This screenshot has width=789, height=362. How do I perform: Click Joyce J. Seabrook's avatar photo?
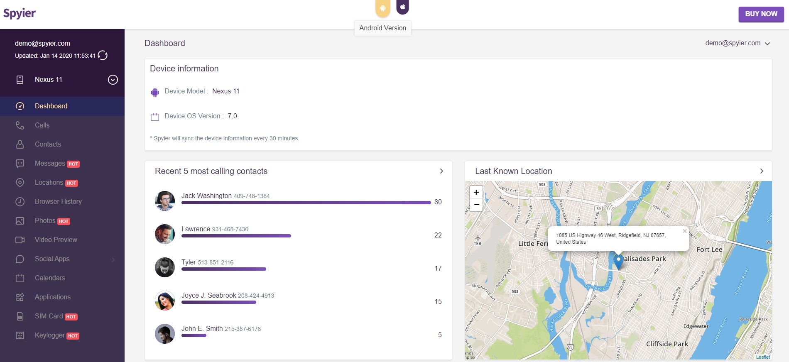click(165, 301)
